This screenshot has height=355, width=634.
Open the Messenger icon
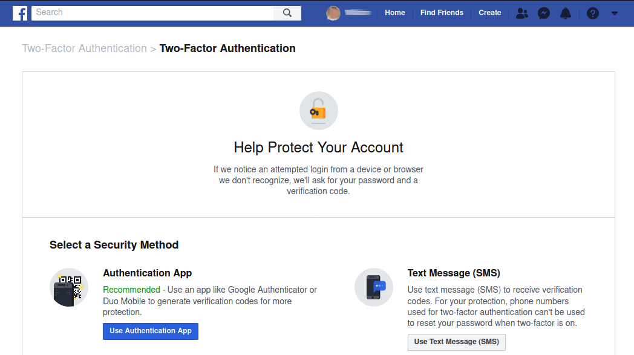tap(544, 13)
